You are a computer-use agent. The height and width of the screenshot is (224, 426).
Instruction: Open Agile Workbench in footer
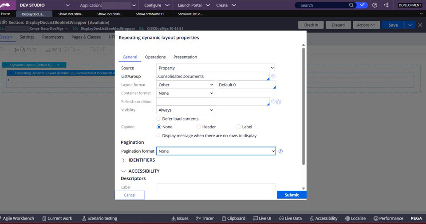tap(17, 218)
